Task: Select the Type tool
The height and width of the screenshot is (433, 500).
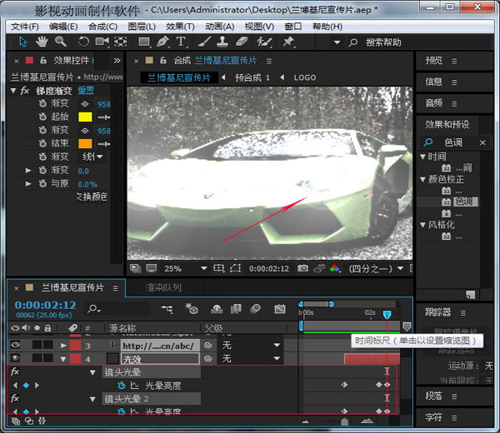Action: point(181,42)
